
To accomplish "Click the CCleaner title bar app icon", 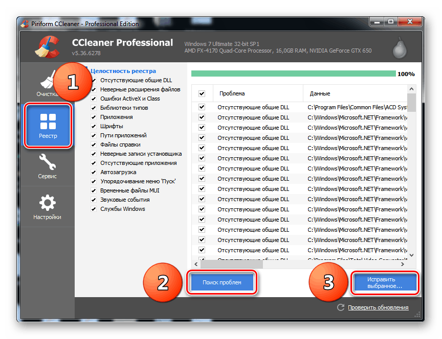I will (25, 23).
